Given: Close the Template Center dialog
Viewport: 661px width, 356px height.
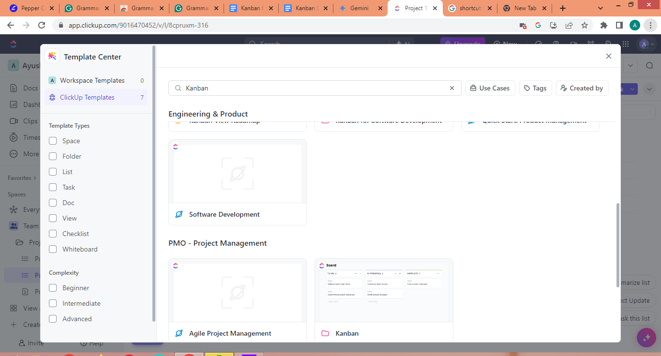Looking at the screenshot, I should pyautogui.click(x=609, y=56).
